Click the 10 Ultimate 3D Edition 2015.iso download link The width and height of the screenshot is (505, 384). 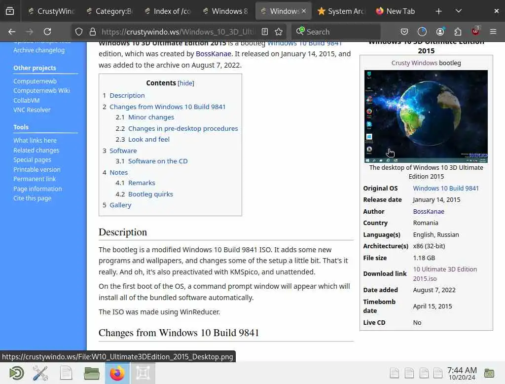pyautogui.click(x=445, y=274)
